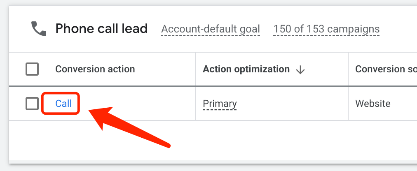Viewport: 417px width, 171px height.
Task: Click the divider between Conversion action and Action optimization
Action: (x=196, y=69)
